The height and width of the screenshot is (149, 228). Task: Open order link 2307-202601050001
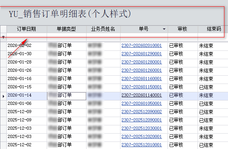141,103
